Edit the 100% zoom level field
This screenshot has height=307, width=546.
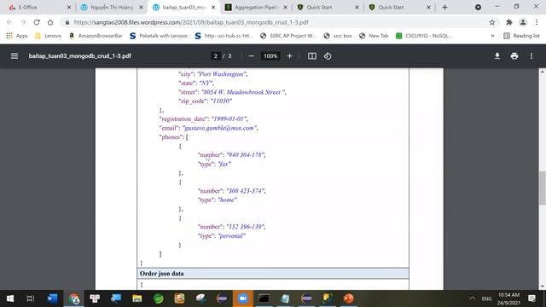270,56
